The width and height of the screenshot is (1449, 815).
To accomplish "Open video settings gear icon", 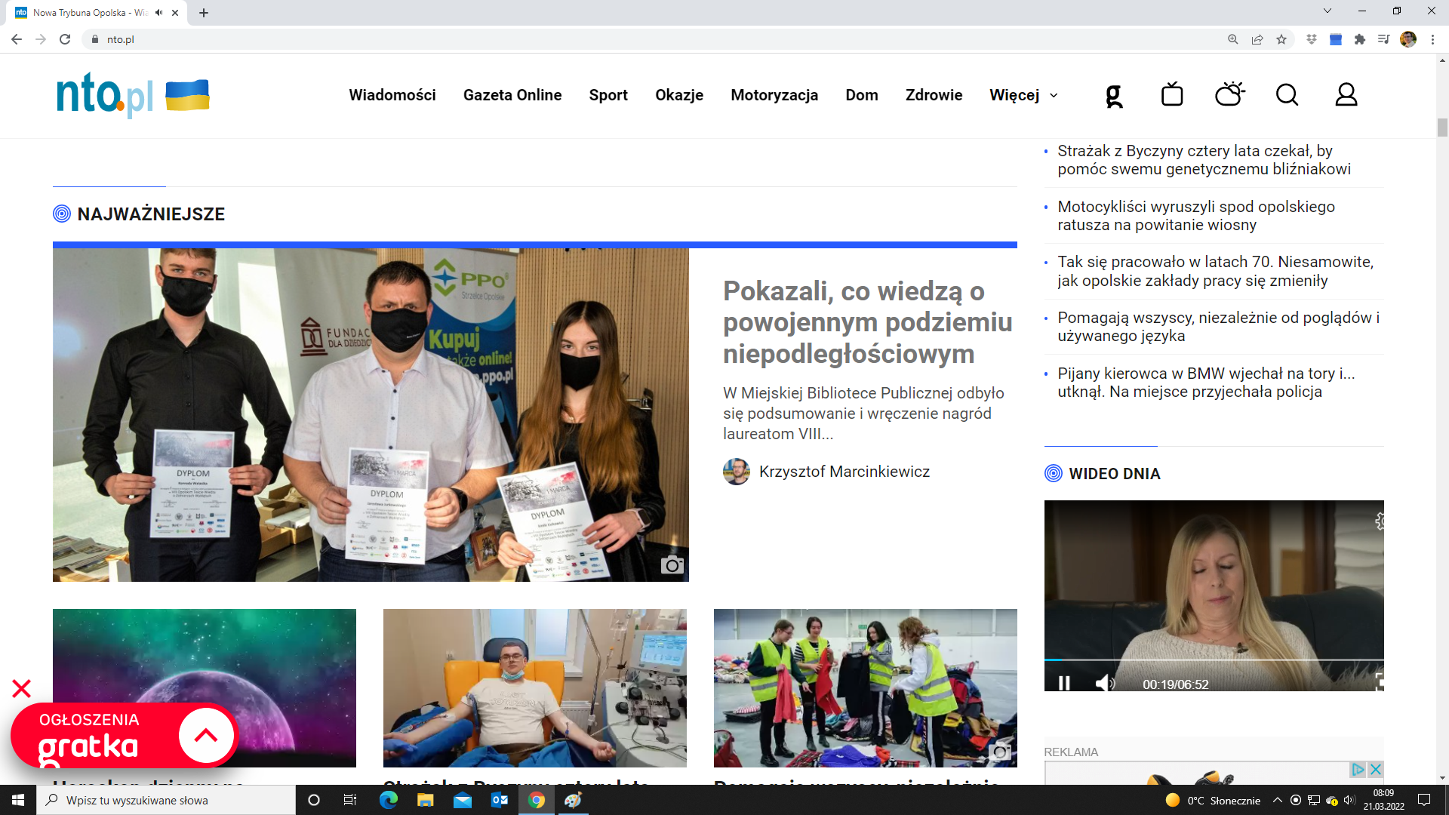I will point(1380,521).
